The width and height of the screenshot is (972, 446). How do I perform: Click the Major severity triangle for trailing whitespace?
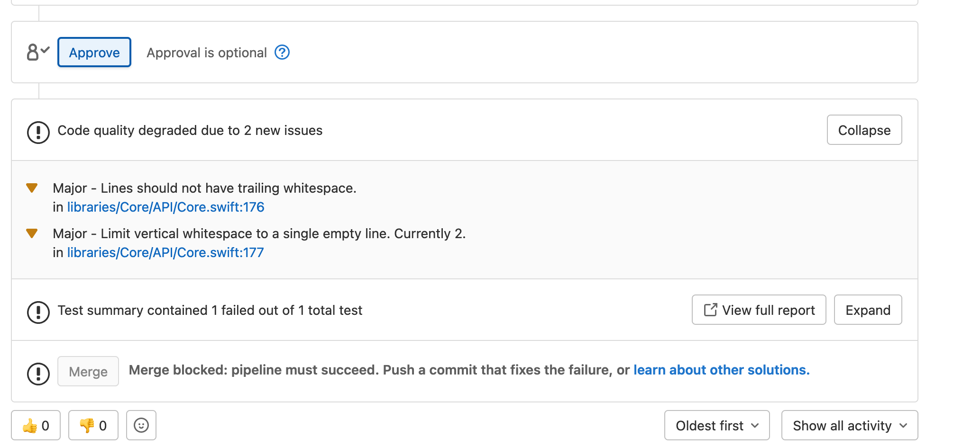pyautogui.click(x=31, y=187)
